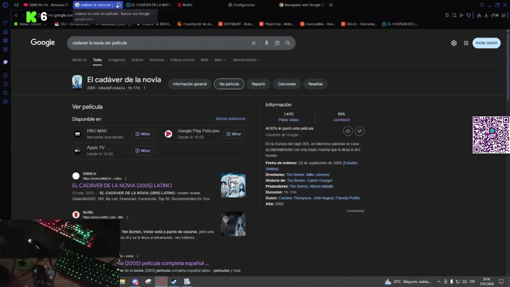Click Iniciar sesión button
Viewport: 510px width, 287px height.
pyautogui.click(x=486, y=43)
